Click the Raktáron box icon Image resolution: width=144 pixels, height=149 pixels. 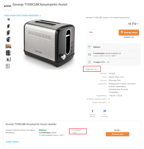pyautogui.click(x=89, y=47)
